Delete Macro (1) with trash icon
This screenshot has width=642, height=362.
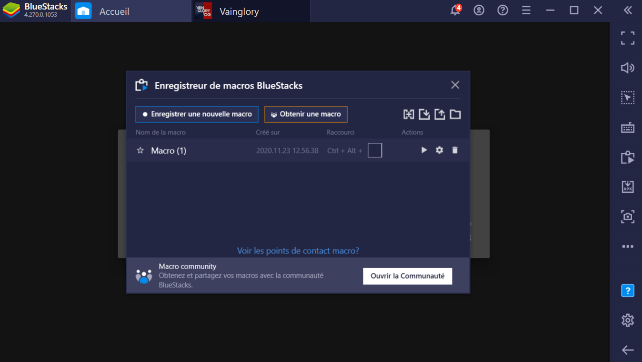455,150
